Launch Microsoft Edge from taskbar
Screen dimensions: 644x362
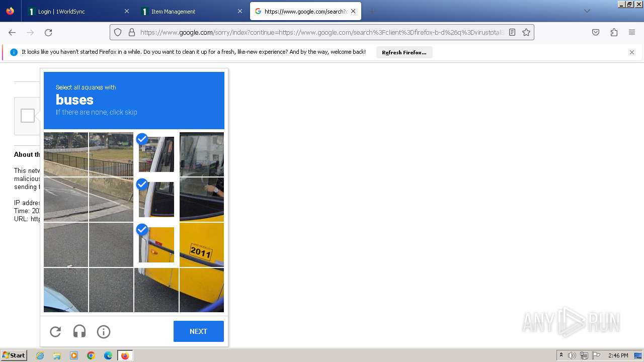click(x=108, y=355)
